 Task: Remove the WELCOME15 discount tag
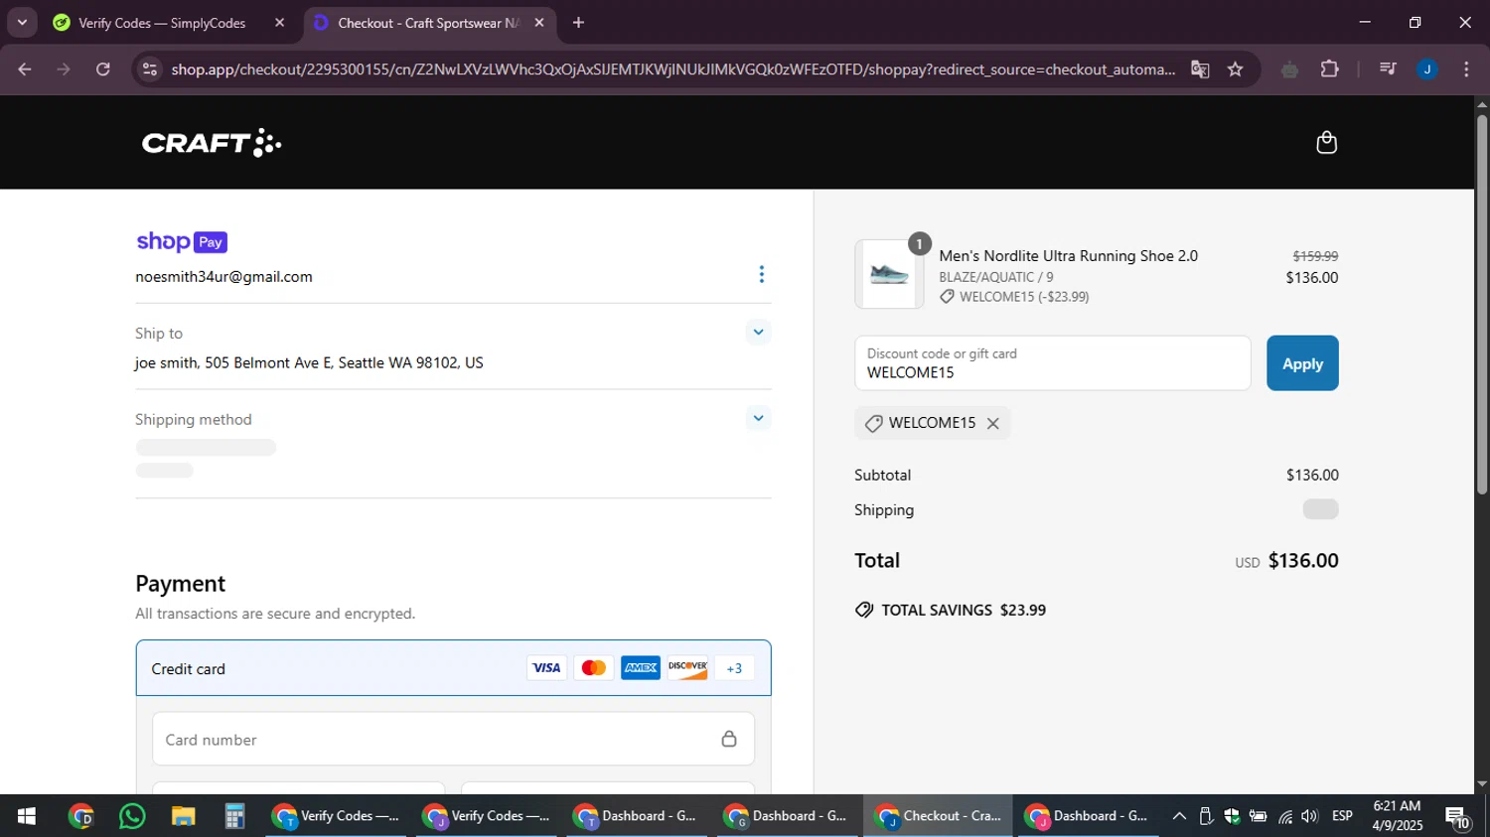[x=992, y=424]
